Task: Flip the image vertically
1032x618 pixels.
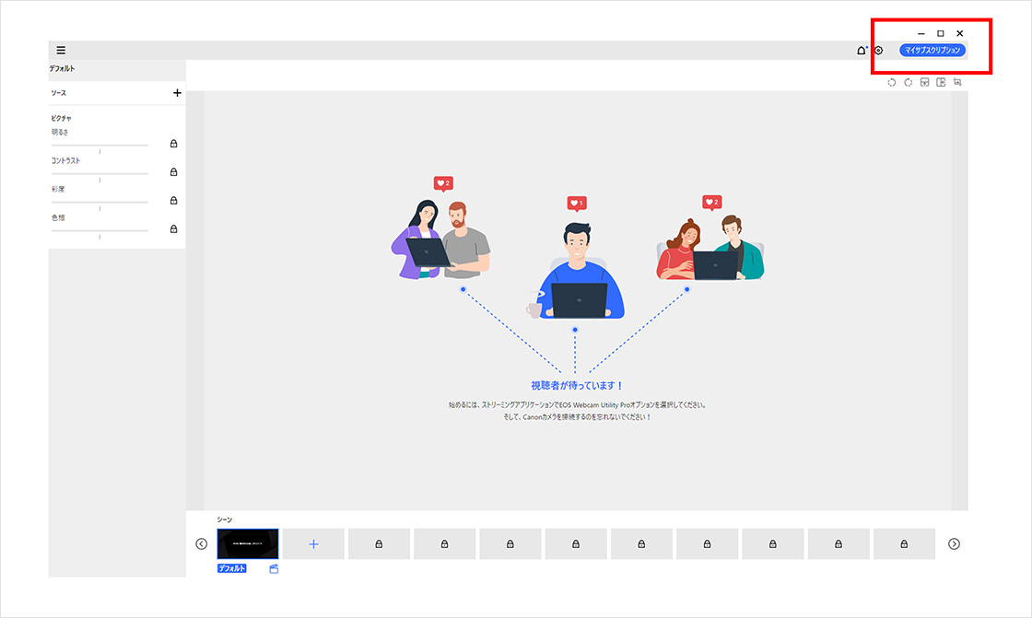Action: (924, 82)
